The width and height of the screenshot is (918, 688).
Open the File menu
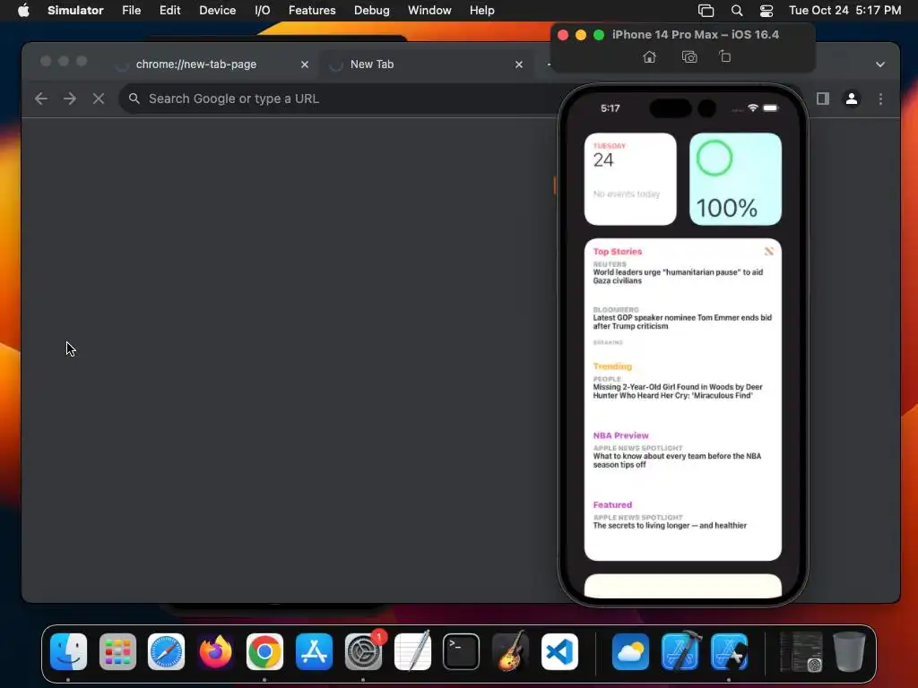(x=131, y=10)
